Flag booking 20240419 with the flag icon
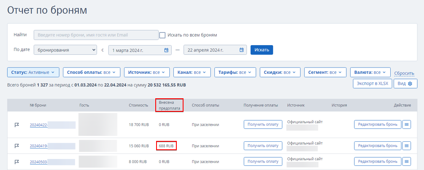This screenshot has height=170, width=424. point(16,146)
